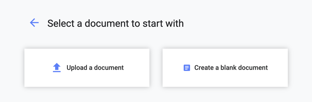Return to the previous screen with left arrow
This screenshot has width=312, height=102.
[34, 23]
